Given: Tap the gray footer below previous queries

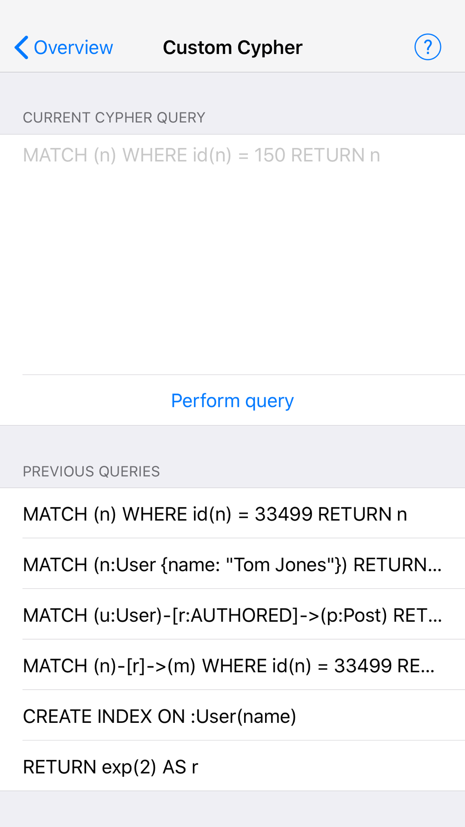Looking at the screenshot, I should tap(232, 809).
